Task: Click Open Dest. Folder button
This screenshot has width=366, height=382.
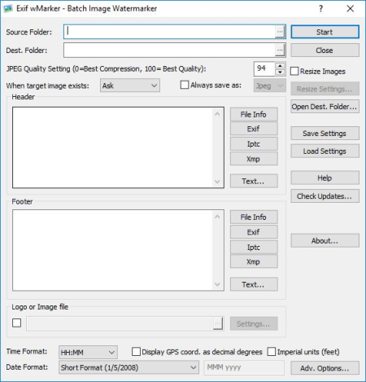Action: 325,107
